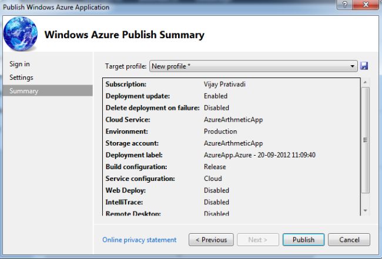Viewport: 382px width, 259px height.
Task: Click the 'Production' environment value
Action: [220, 132]
